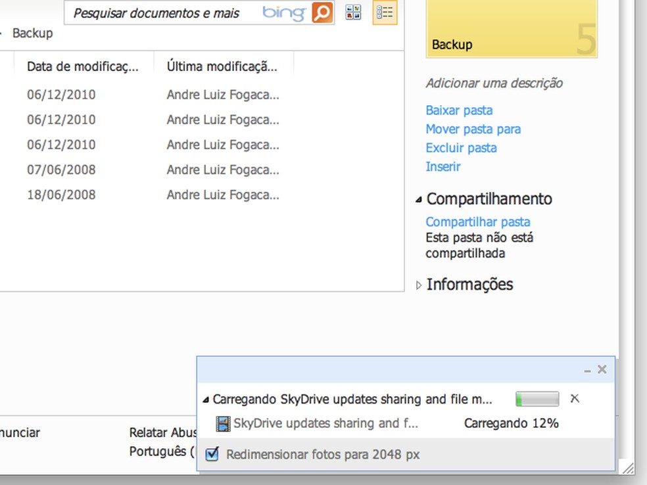Select Excluir pasta to delete folder
Screen dimensions: 647x485
461,148
